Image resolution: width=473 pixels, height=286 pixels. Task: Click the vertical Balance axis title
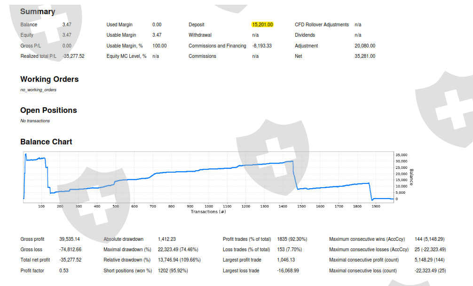[x=411, y=177]
